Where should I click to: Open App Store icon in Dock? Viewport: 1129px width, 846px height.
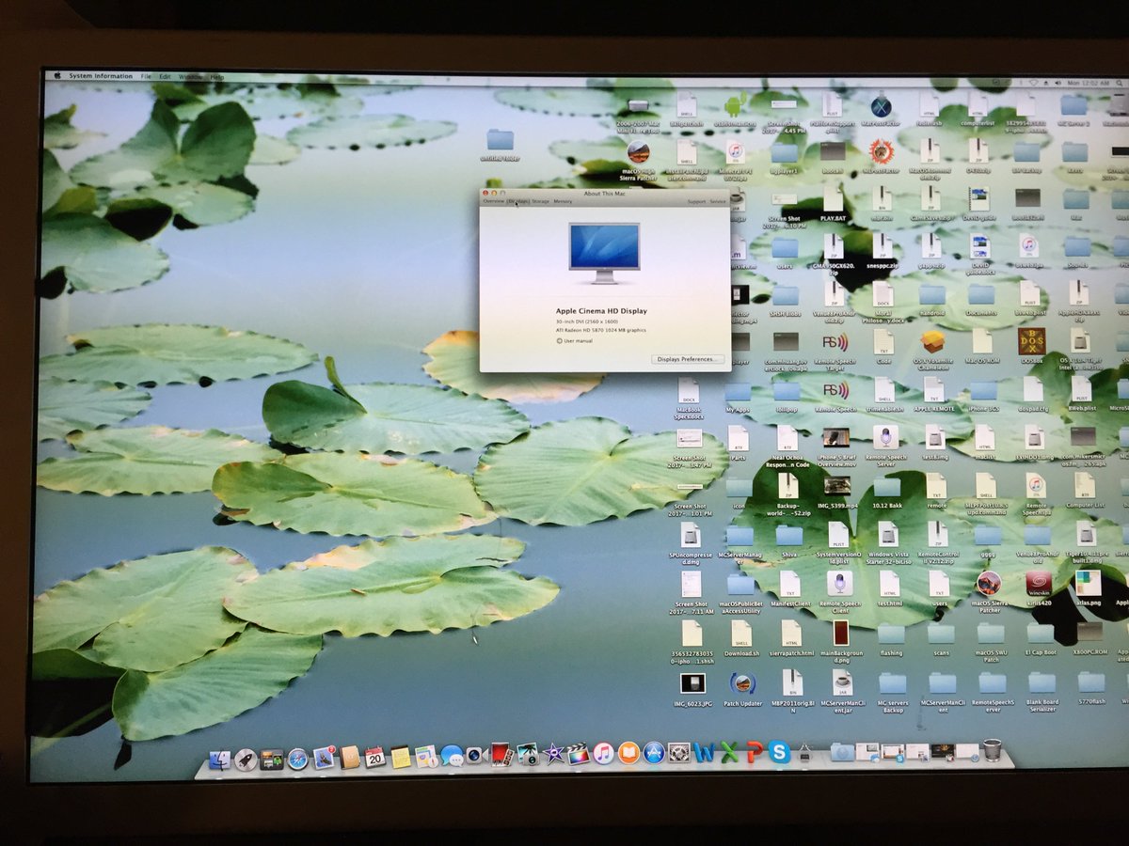click(x=654, y=752)
